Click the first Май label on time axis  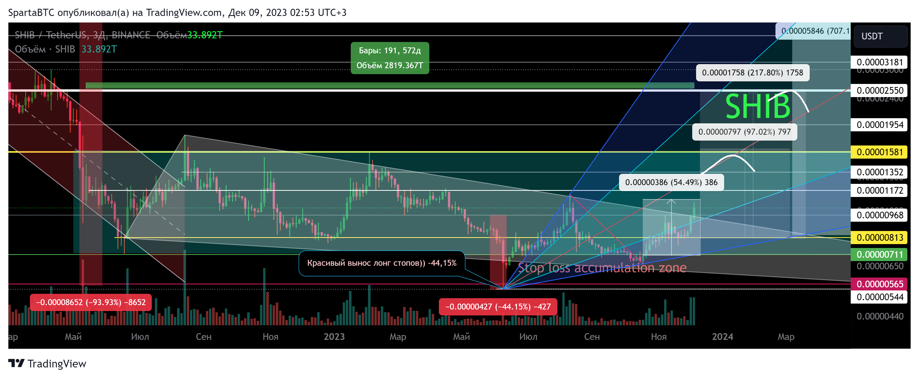point(73,337)
